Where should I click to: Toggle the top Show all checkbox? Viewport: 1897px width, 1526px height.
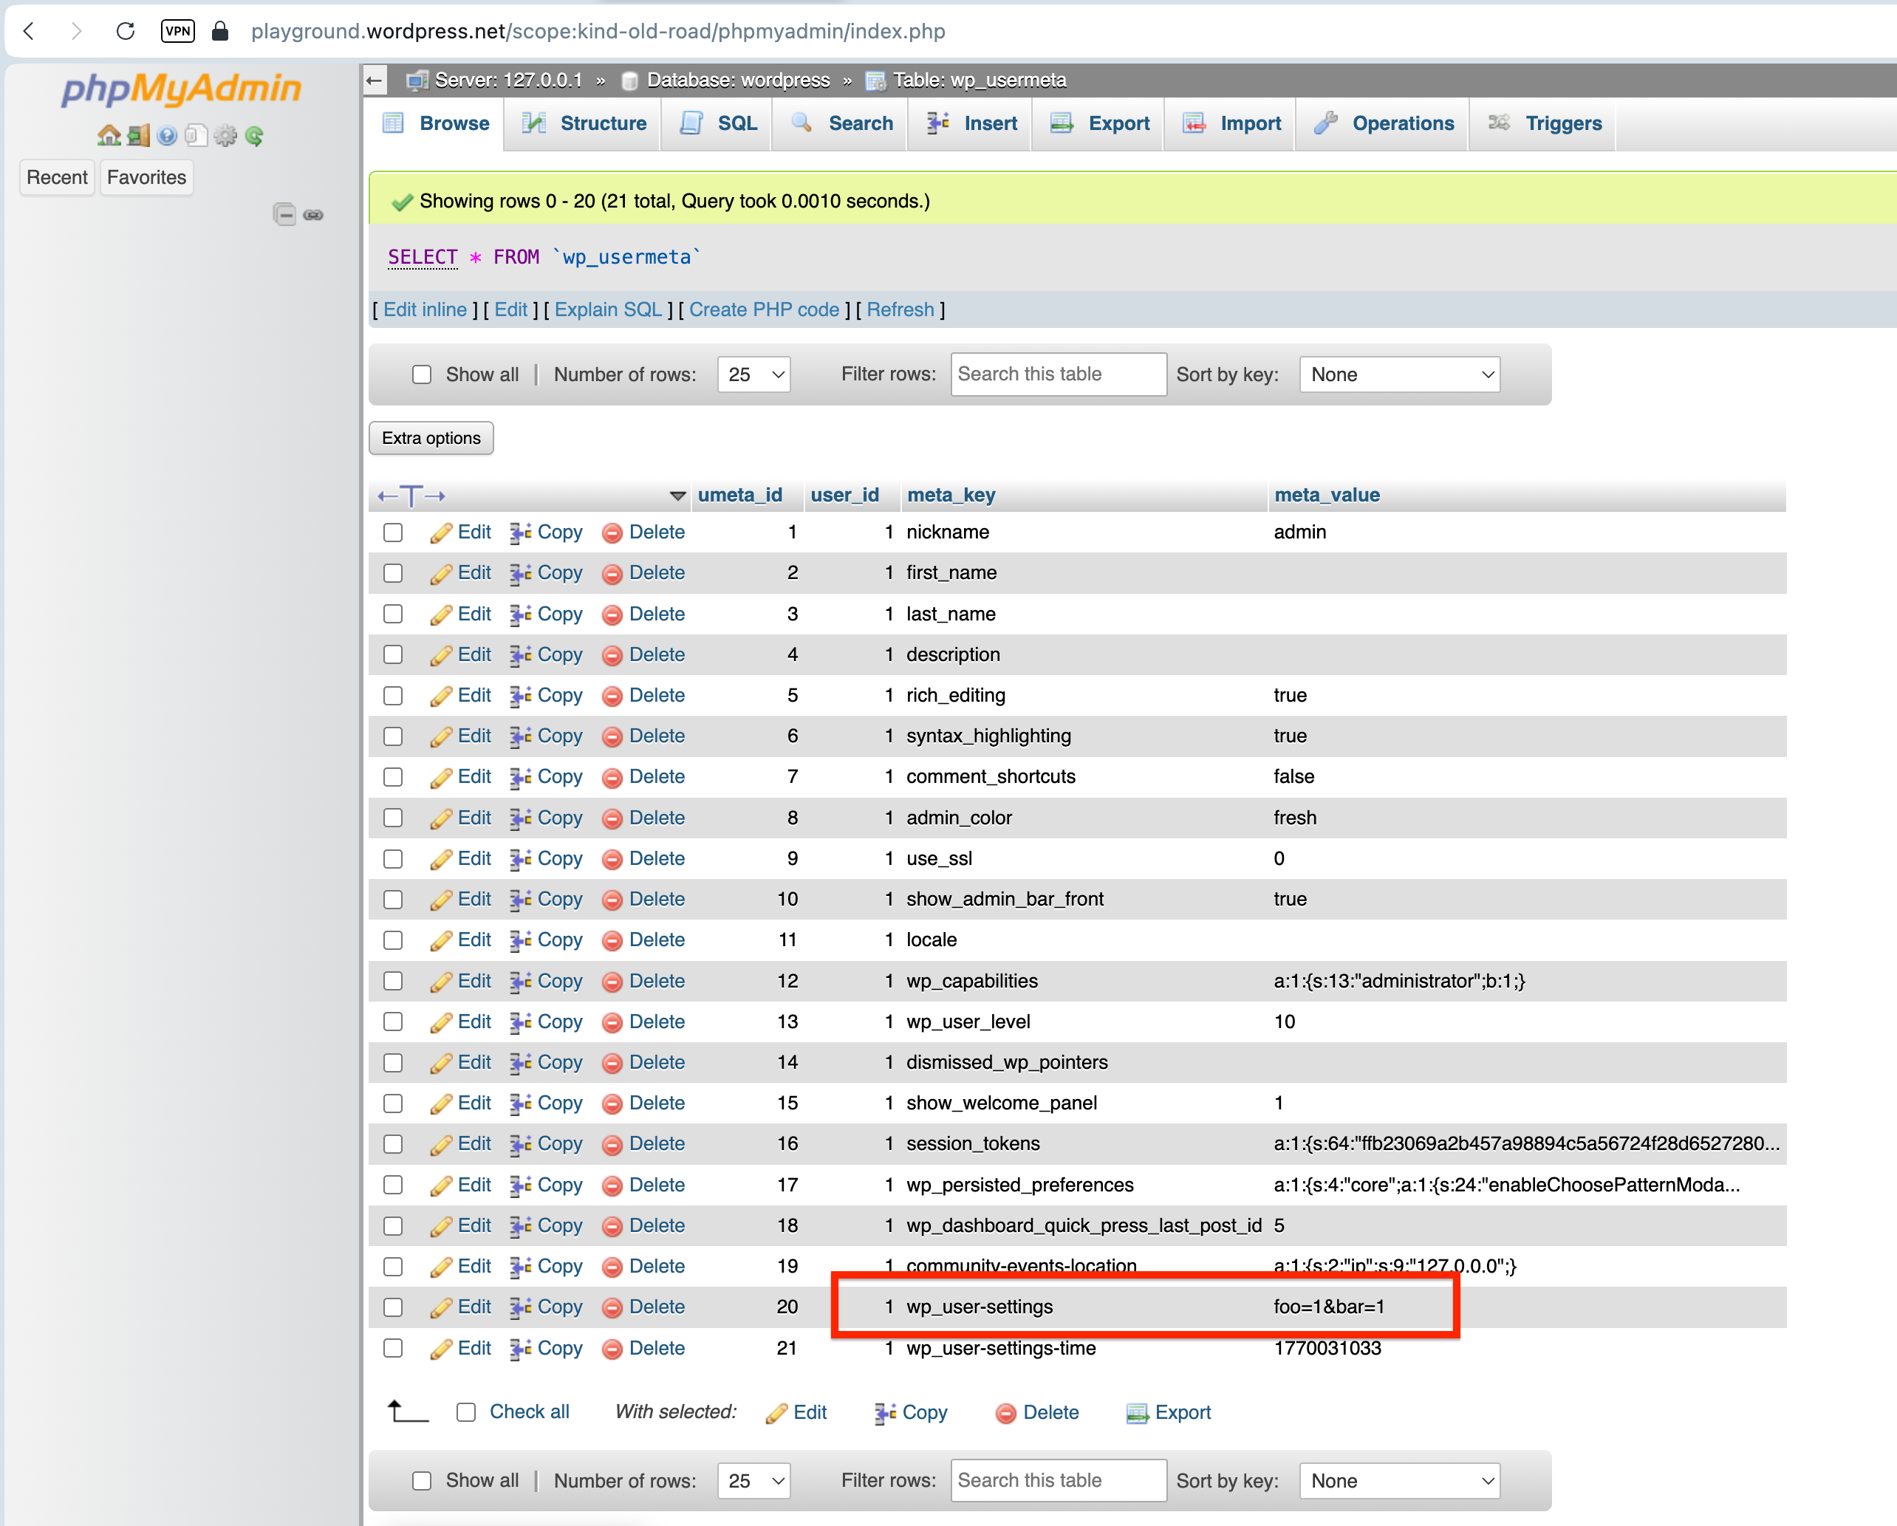[423, 374]
